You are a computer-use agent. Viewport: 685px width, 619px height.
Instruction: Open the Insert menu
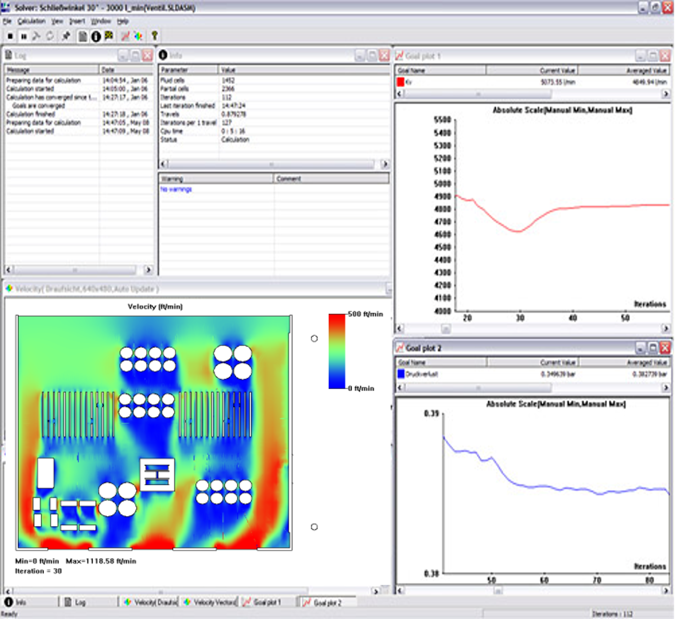click(x=77, y=21)
